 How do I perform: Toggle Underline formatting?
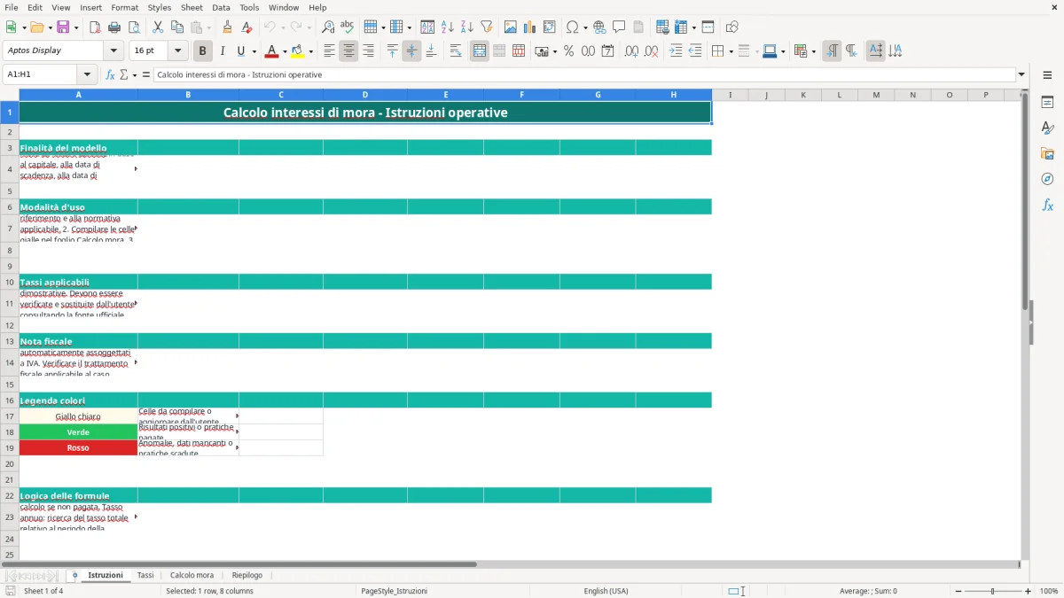241,51
